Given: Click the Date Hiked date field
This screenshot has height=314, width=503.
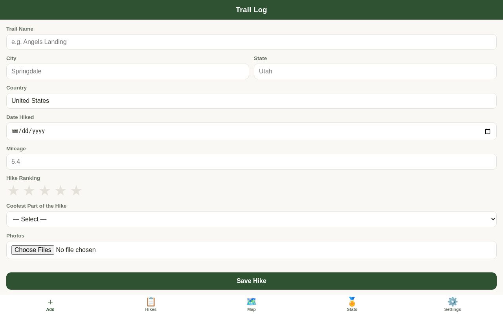Looking at the screenshot, I should pyautogui.click(x=251, y=131).
